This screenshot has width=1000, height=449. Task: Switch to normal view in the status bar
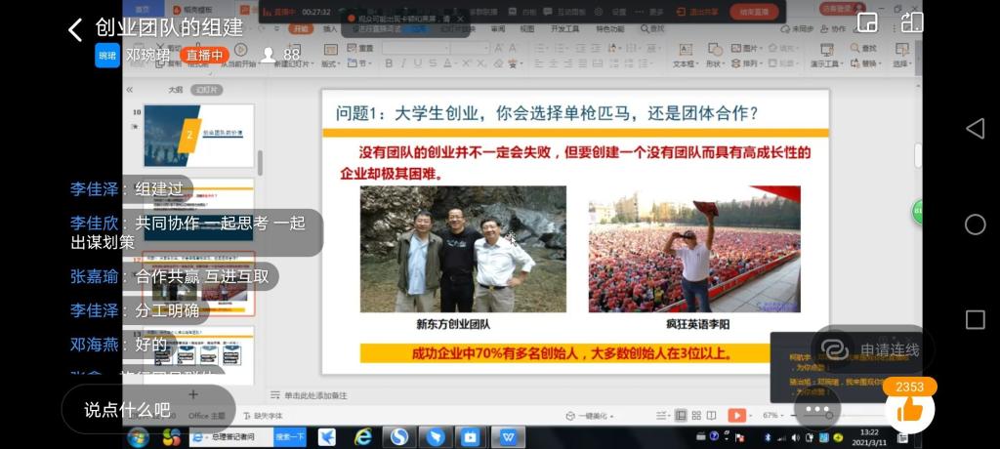coord(681,415)
